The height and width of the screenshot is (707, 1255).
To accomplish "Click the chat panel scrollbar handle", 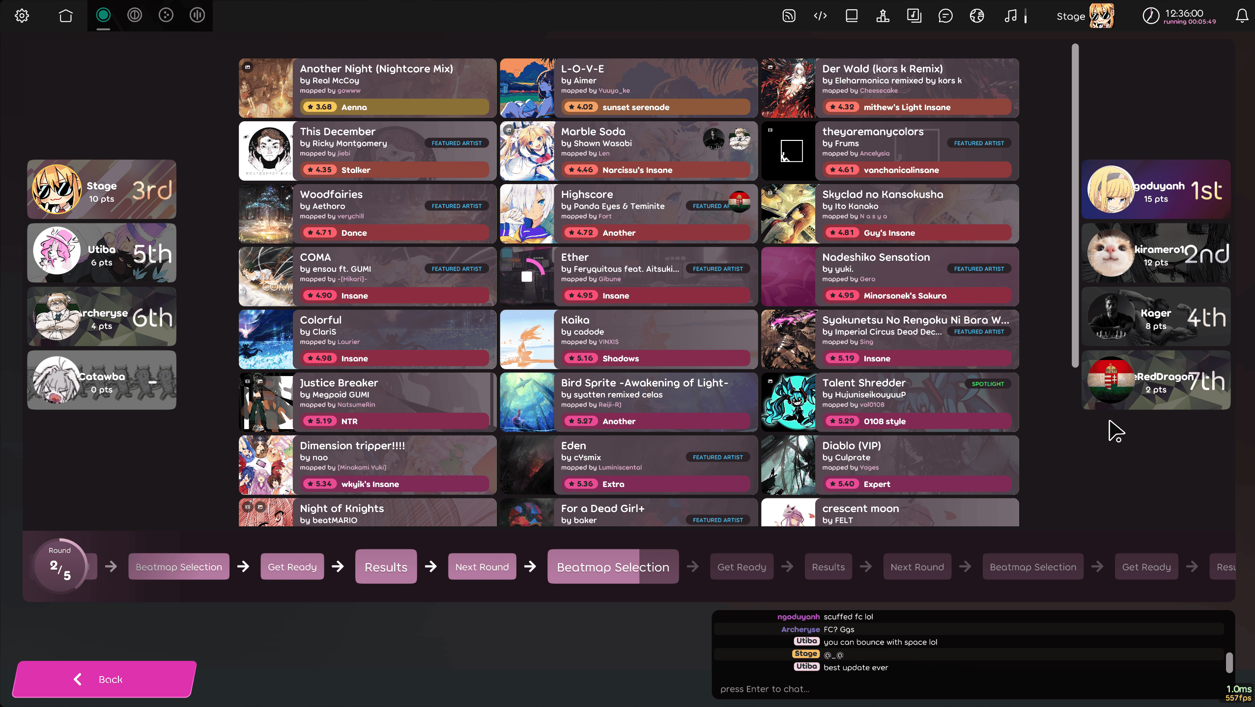I will [1229, 662].
